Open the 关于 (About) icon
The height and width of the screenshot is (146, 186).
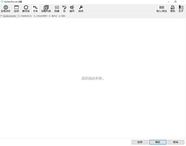[x=181, y=9]
